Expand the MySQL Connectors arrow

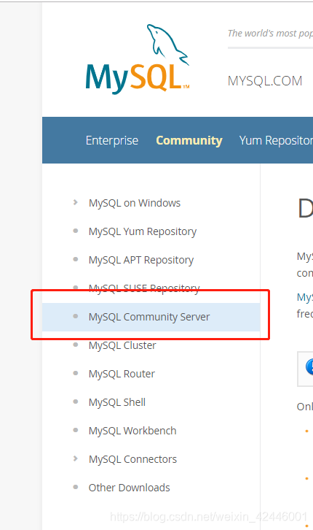click(76, 458)
